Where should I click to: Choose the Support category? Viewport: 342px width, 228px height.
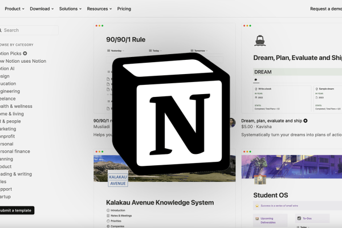6,189
